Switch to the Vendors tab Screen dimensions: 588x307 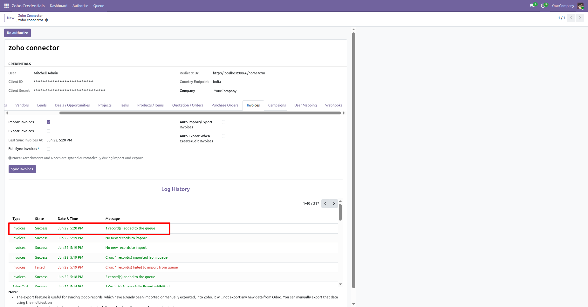(x=22, y=105)
